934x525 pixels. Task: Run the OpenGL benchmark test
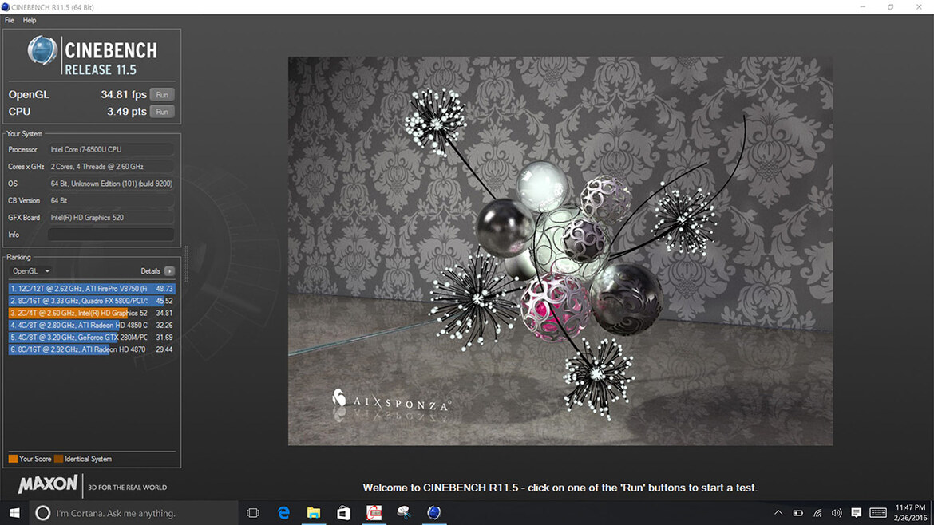(x=162, y=95)
